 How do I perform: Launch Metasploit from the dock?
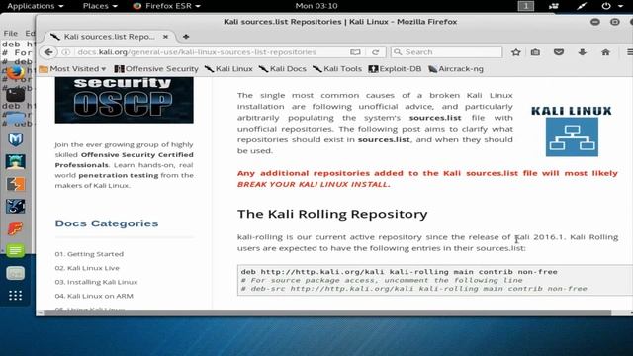pos(16,139)
